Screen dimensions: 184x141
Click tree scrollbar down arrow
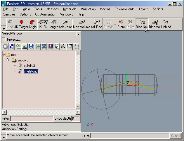coord(78,107)
